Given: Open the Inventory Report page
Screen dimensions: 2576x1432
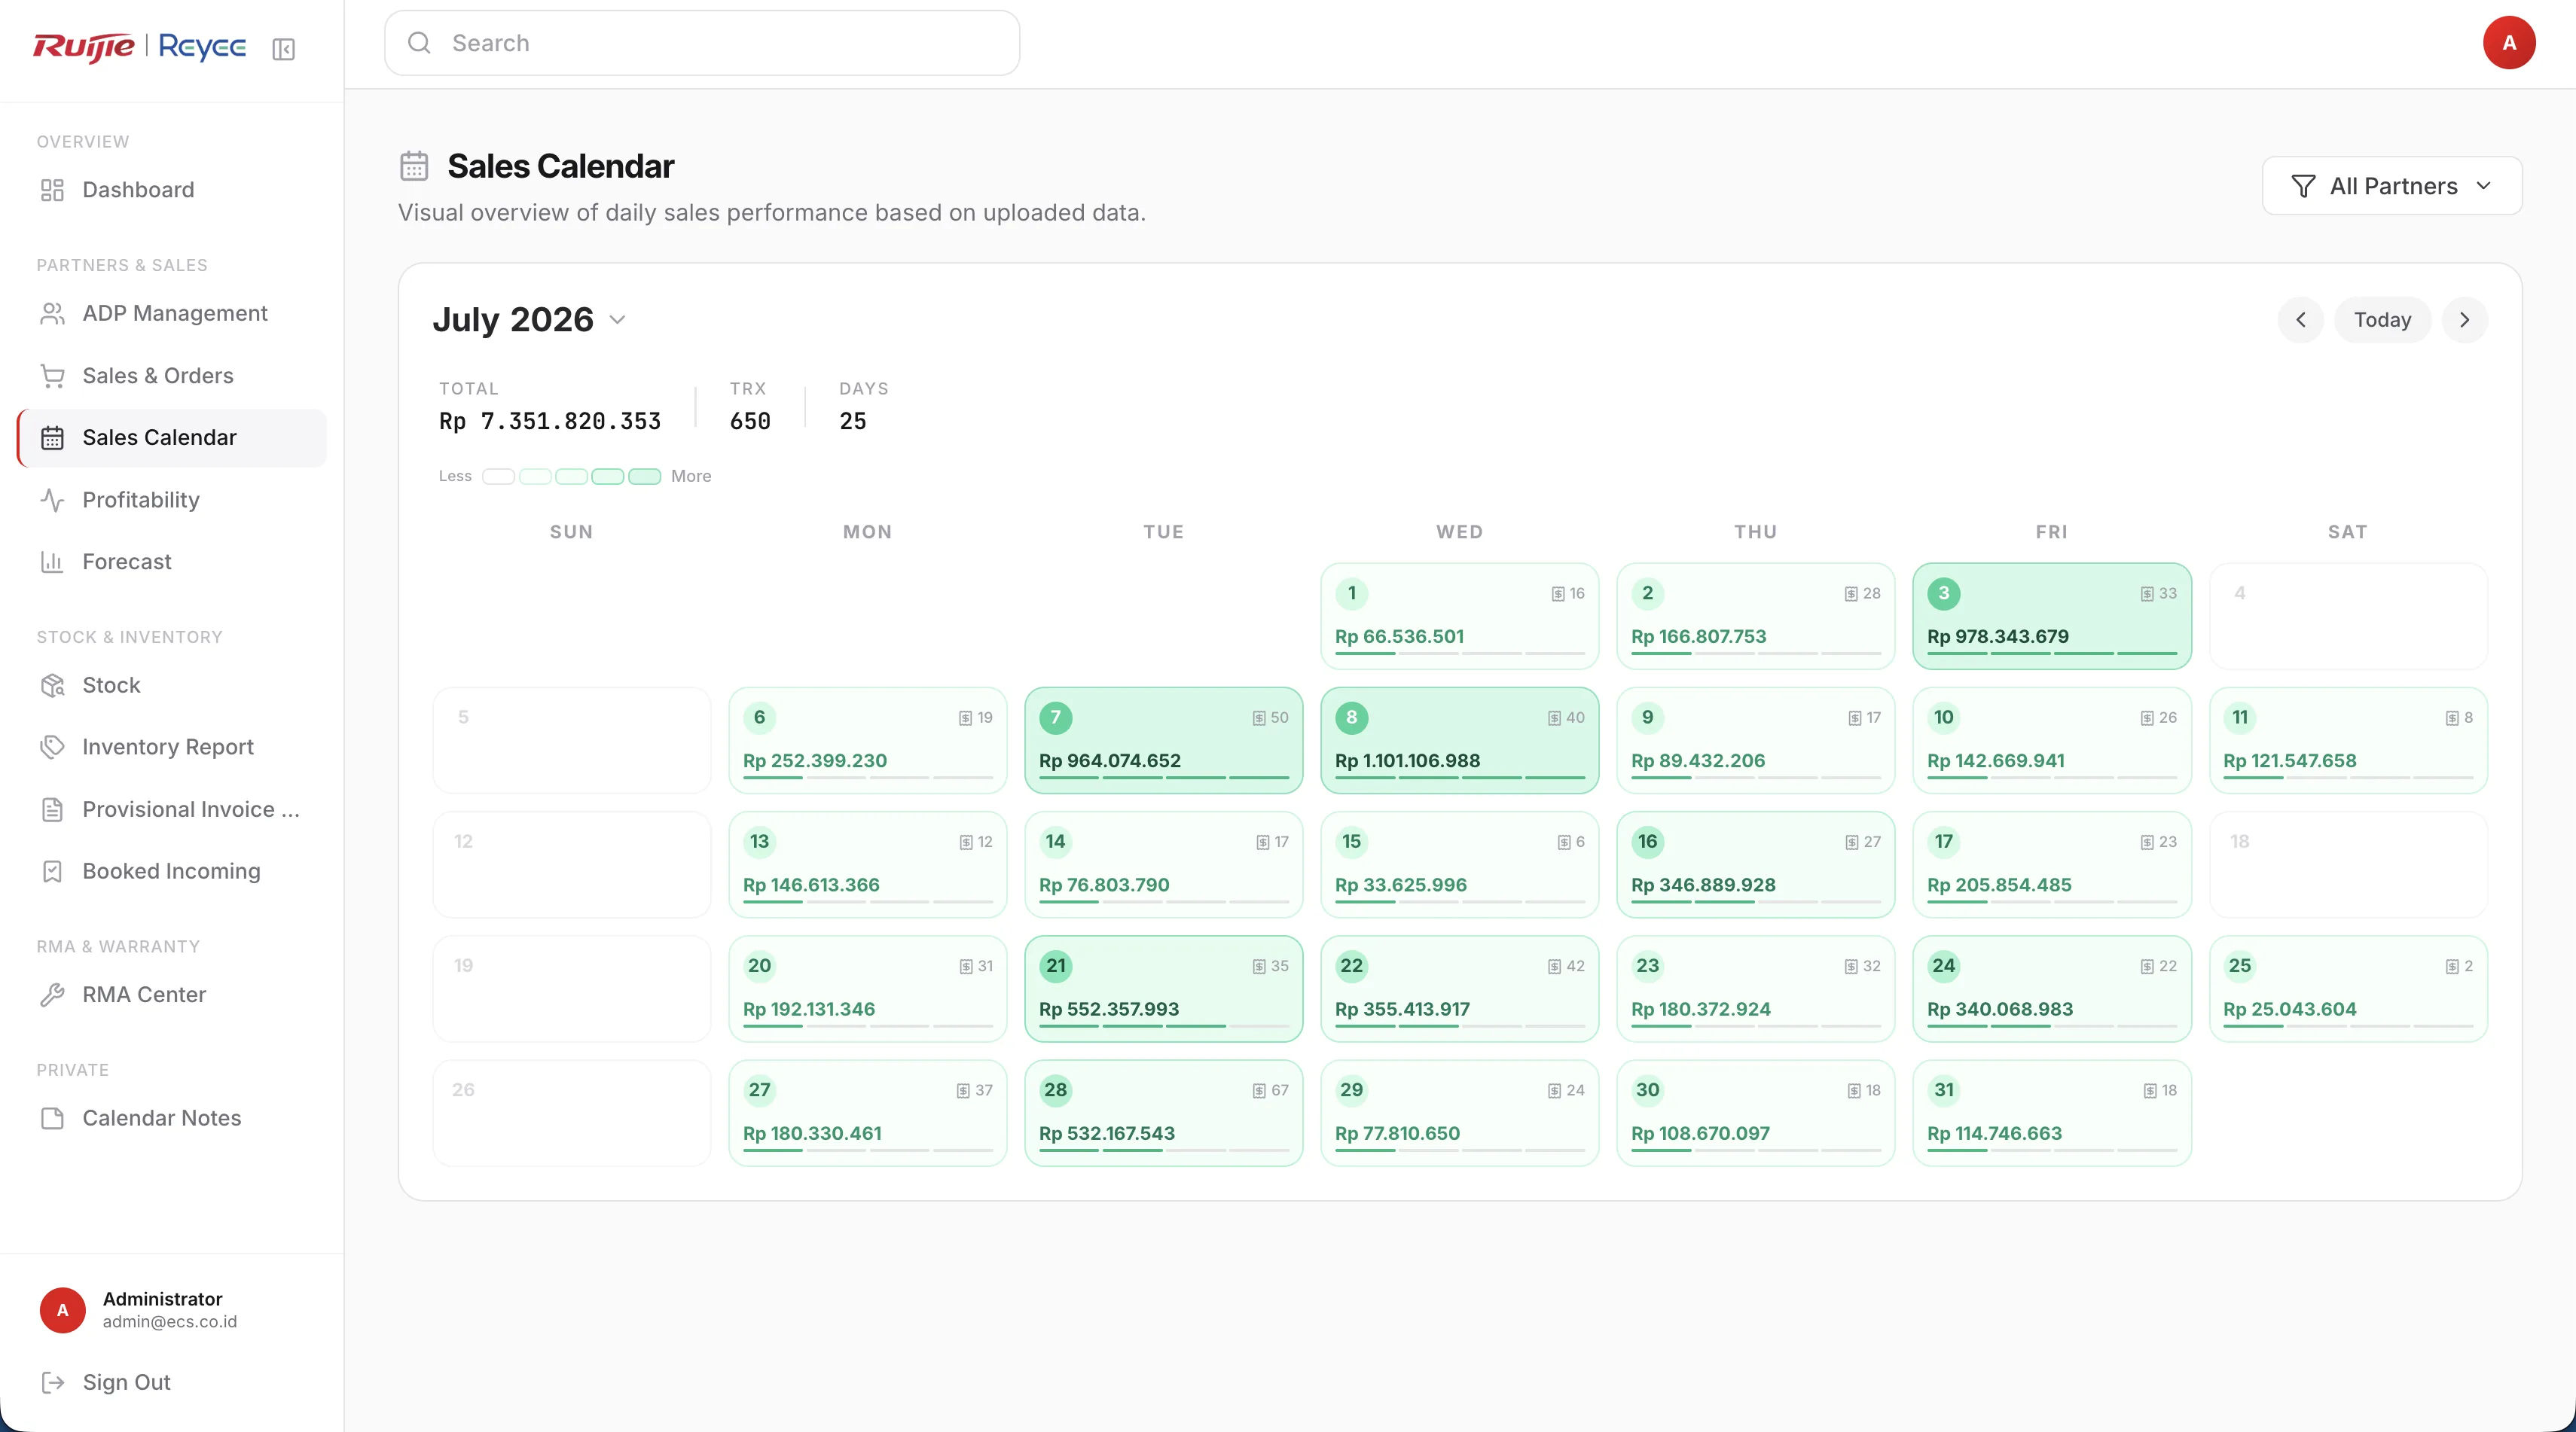Looking at the screenshot, I should 172,748.
